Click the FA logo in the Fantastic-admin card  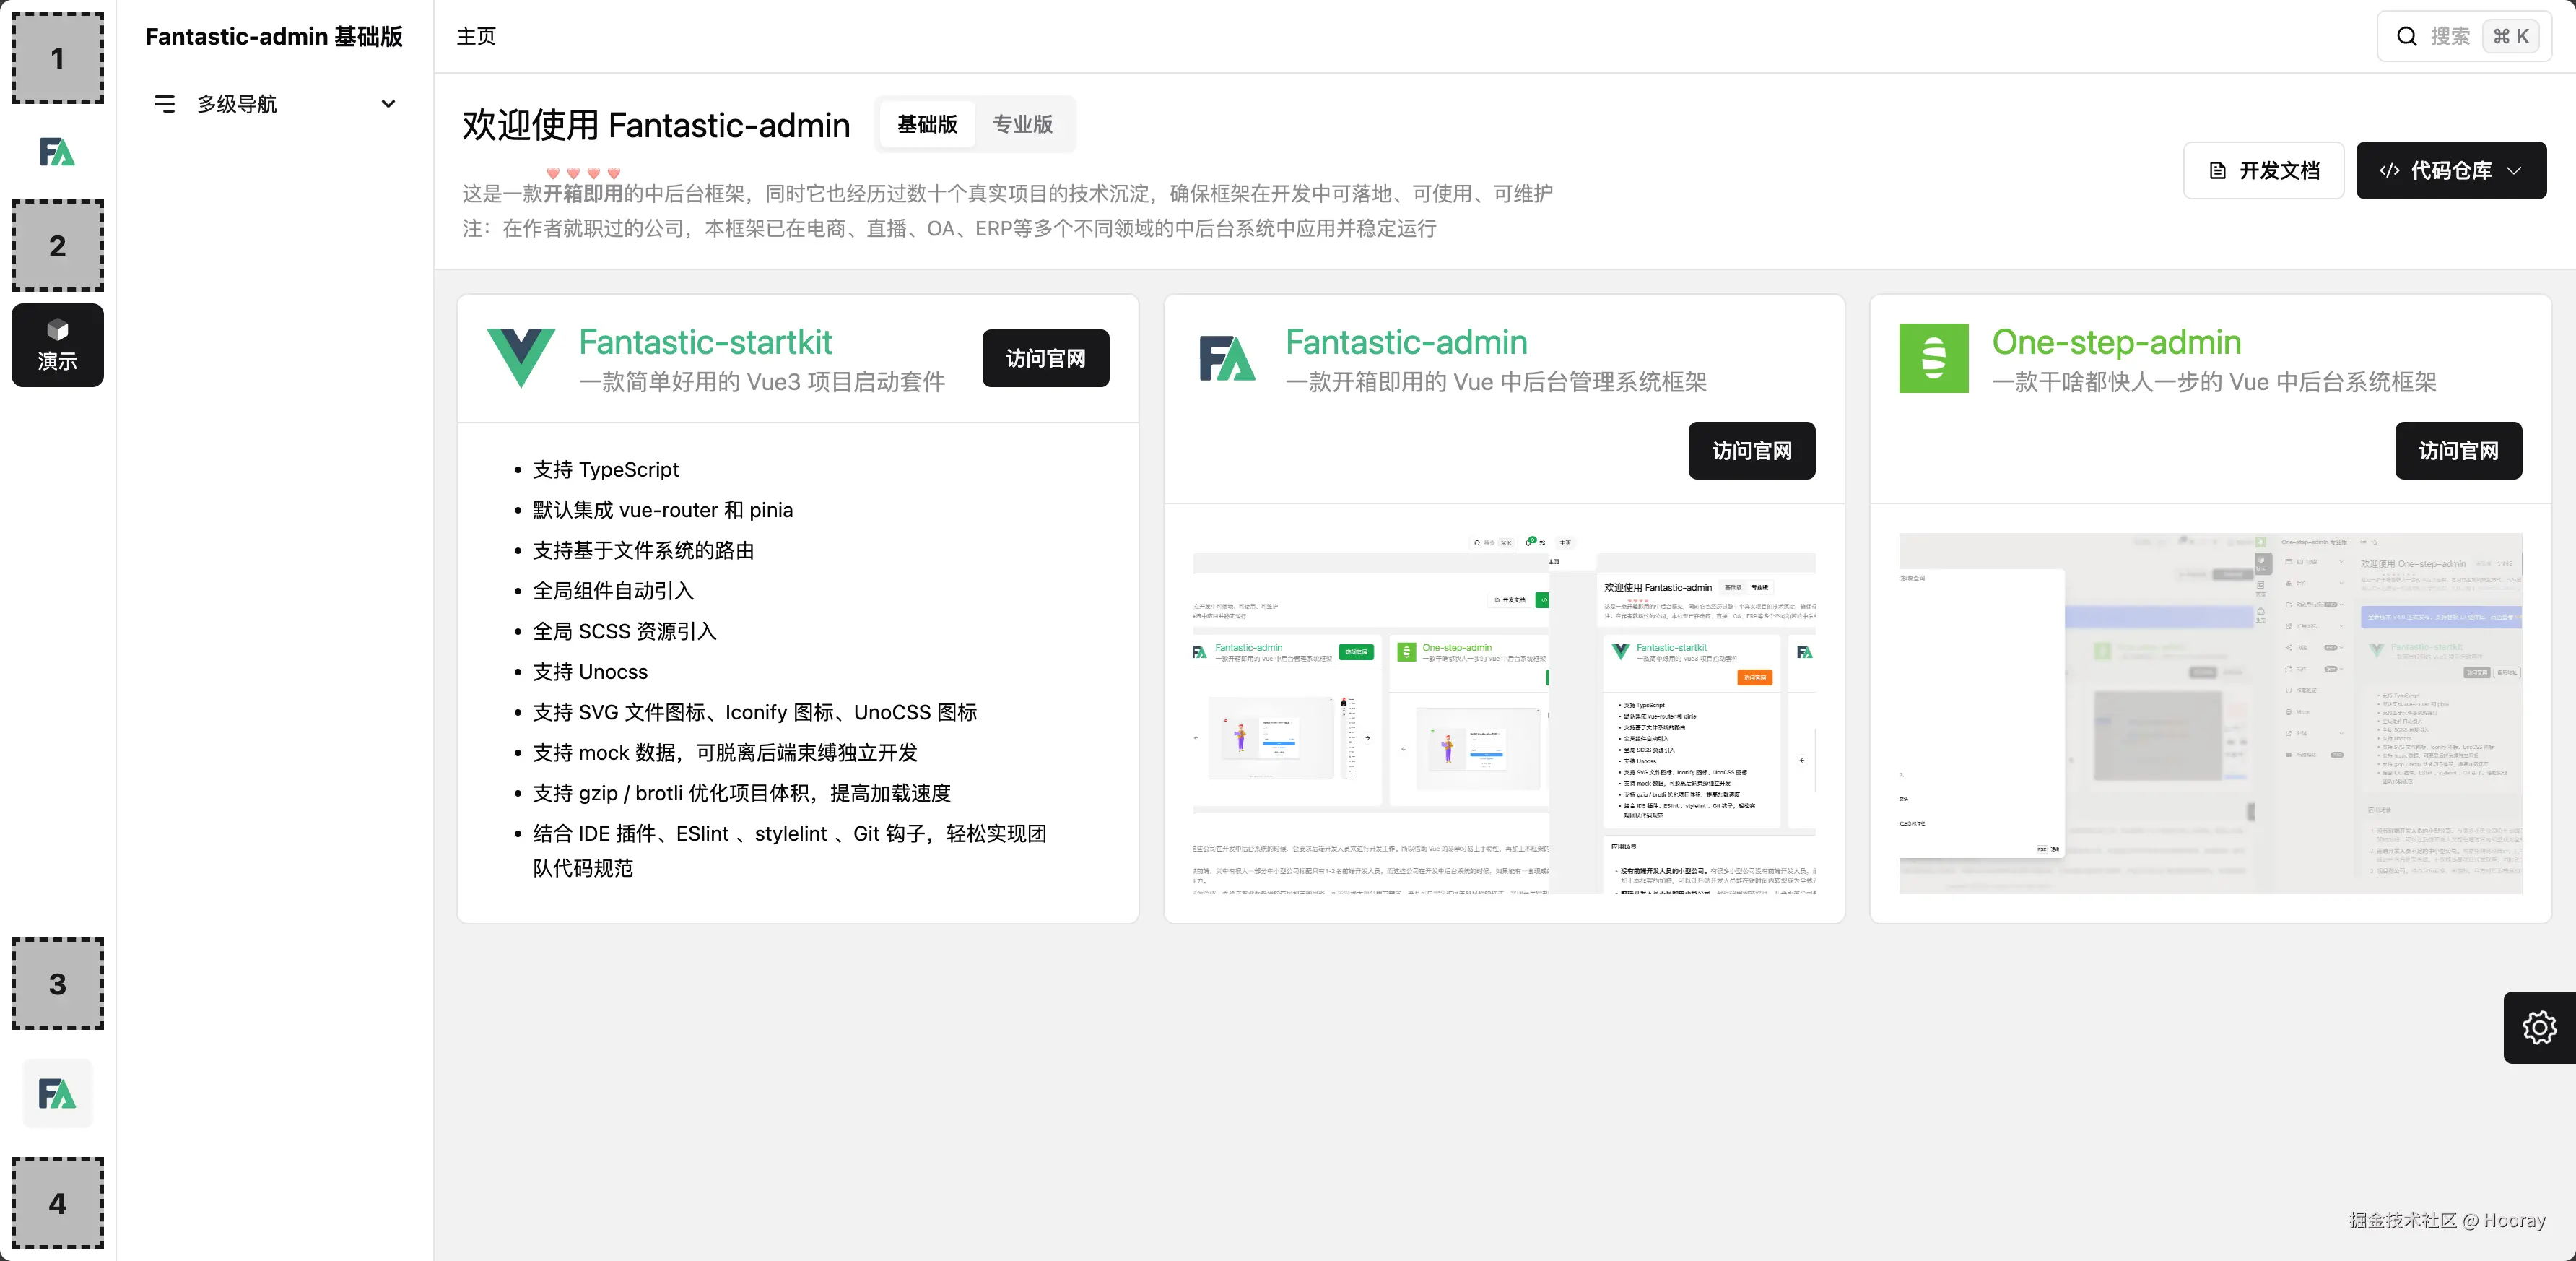point(1226,358)
